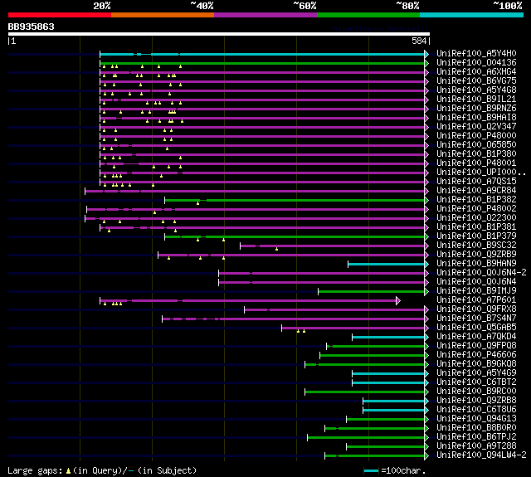Click the UniRef100_P46606 label
The height and width of the screenshot is (477, 531).
point(476,355)
